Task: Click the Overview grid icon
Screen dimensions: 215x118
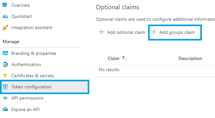Action: 5,5
